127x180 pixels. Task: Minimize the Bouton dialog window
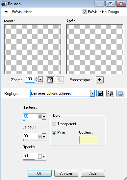pos(99,4)
